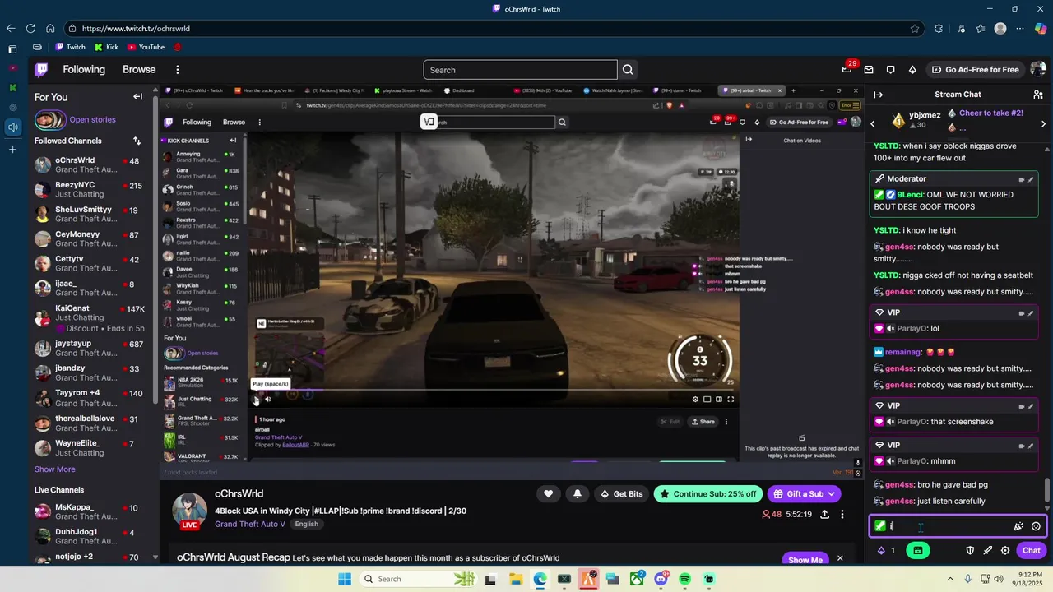1053x592 pixels.
Task: Bookmark this page with star icon
Action: coord(915,28)
